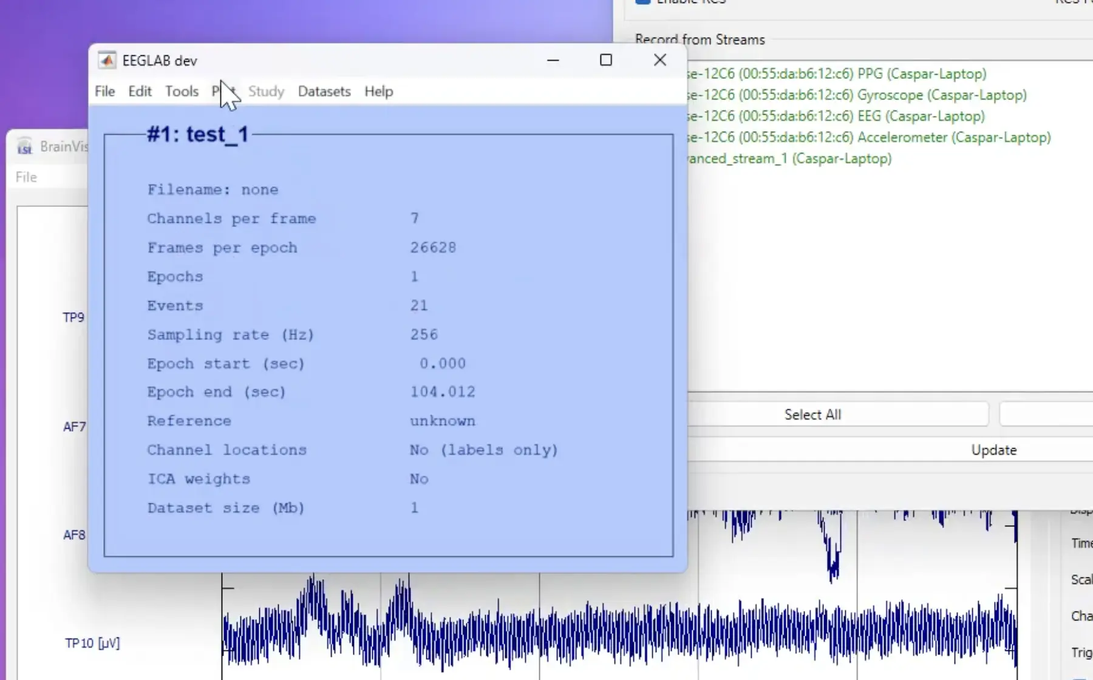Click the LSL icon in BrainVision title bar
The height and width of the screenshot is (680, 1093).
click(25, 146)
